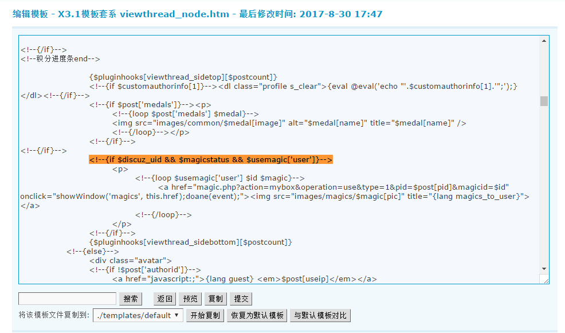Click the $customauthorinfo[1] if line

pyautogui.click(x=303, y=87)
